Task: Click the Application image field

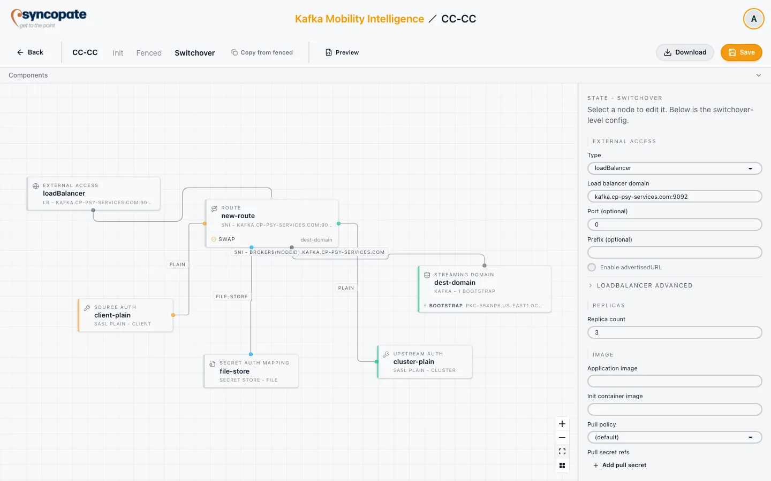Action: coord(675,381)
